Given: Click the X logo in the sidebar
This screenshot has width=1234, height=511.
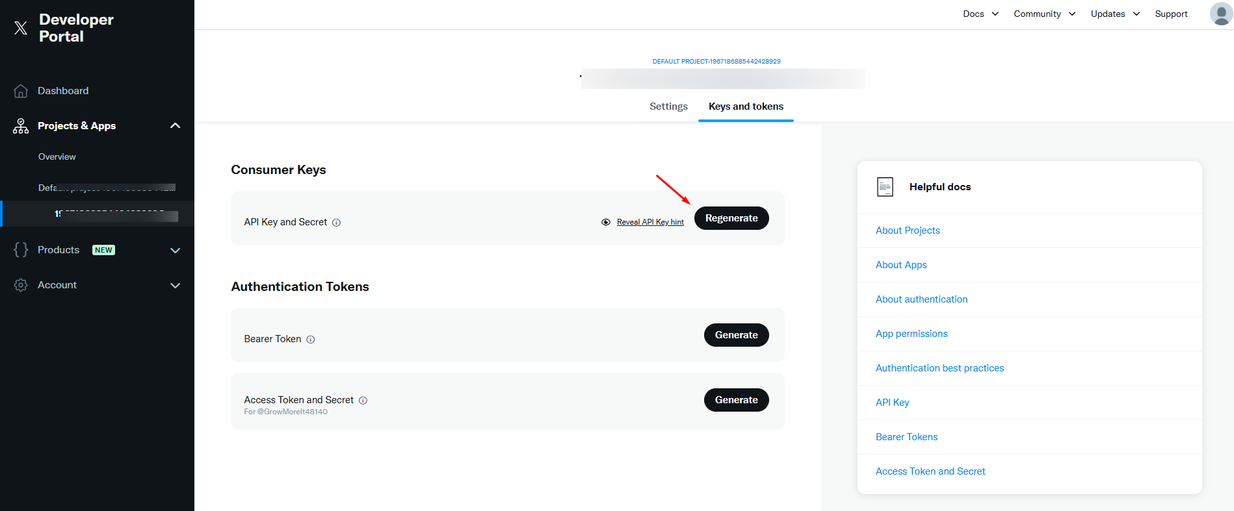Looking at the screenshot, I should point(21,28).
